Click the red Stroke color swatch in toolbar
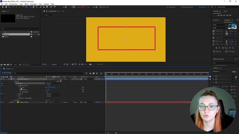This screenshot has height=134, width=239. tap(83, 7)
